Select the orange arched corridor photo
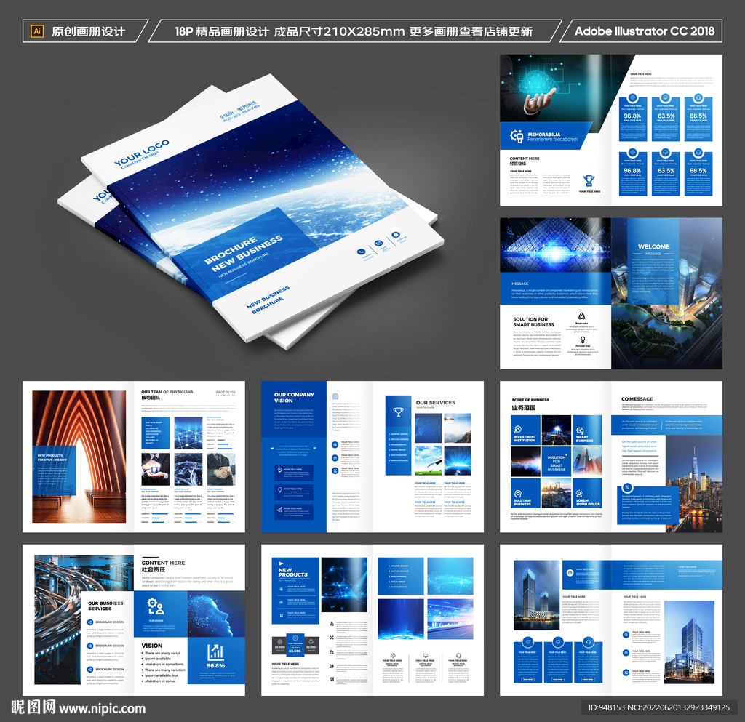745x722 pixels. (x=79, y=457)
